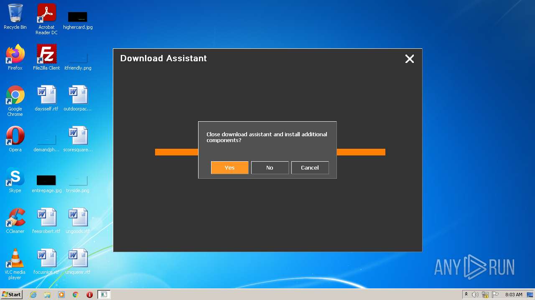Open Windows Explorer folder in the taskbar
Viewport: 535px width, 300px height.
[47, 295]
